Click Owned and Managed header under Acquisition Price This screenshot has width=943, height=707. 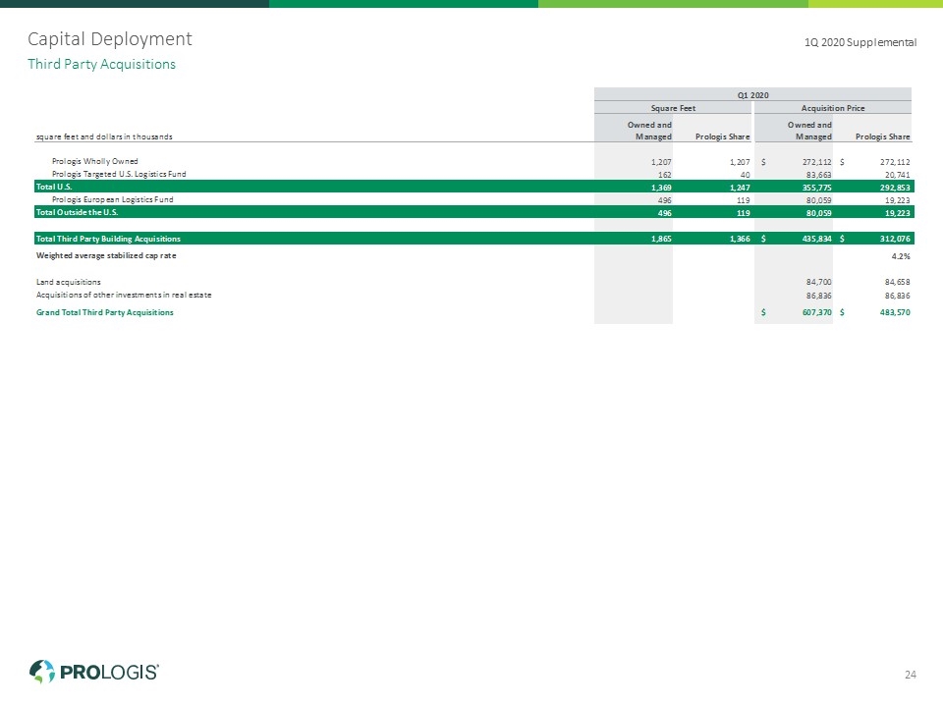(810, 131)
